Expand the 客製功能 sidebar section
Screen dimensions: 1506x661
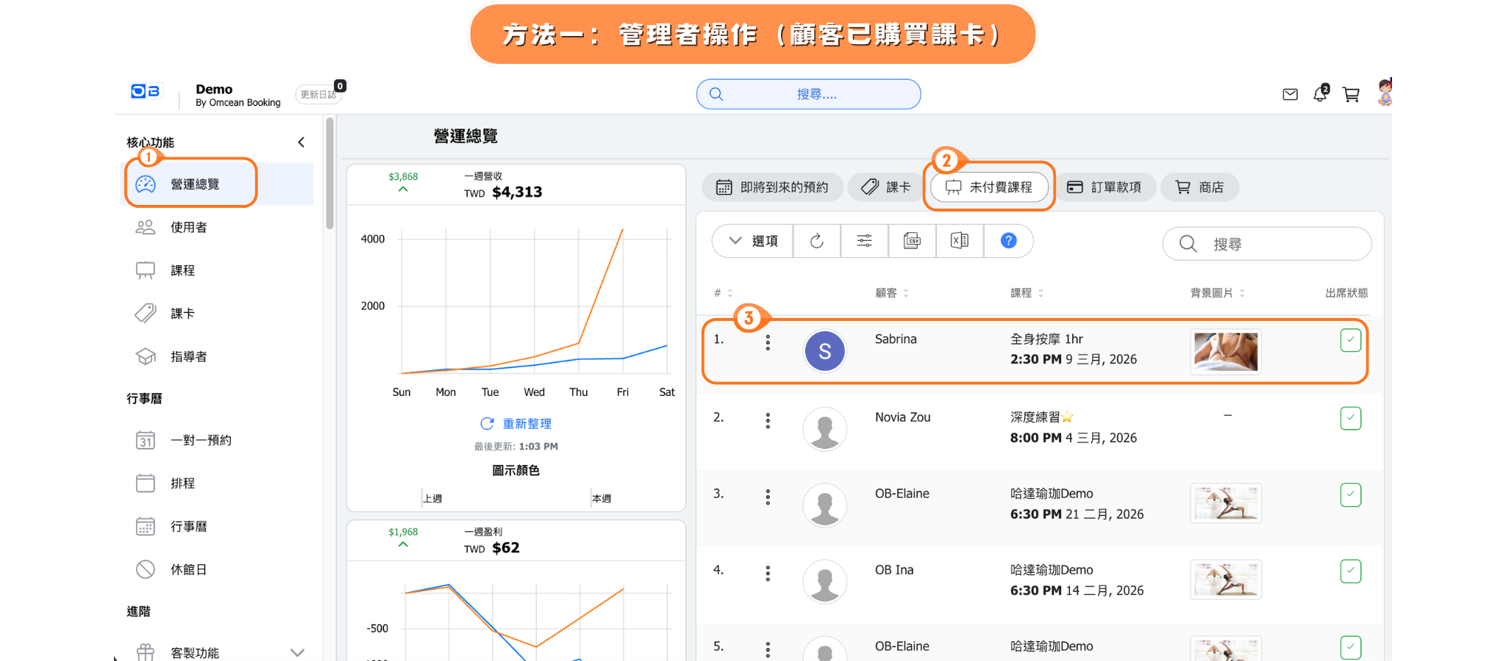point(296,652)
